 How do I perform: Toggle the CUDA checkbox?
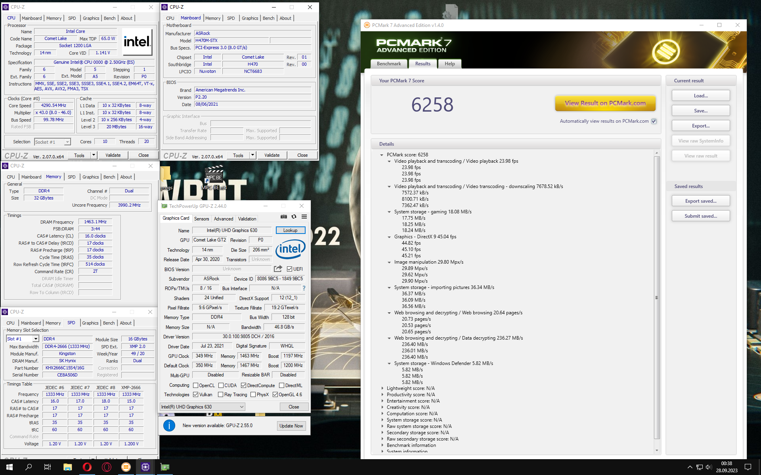[x=221, y=386]
